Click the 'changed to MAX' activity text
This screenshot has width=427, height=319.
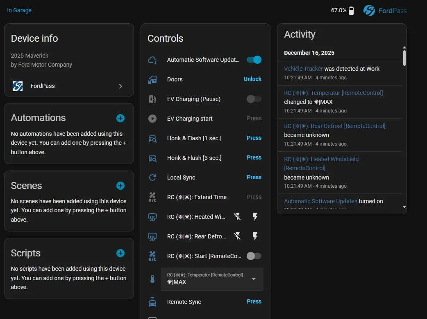(308, 102)
